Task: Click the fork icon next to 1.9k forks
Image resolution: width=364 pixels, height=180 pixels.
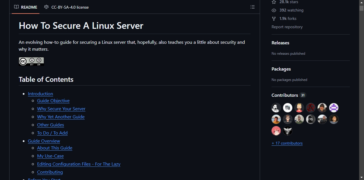Action: (x=274, y=19)
